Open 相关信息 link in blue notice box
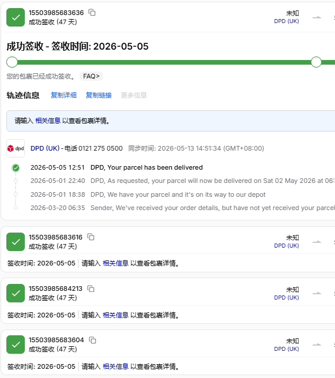Image resolution: width=335 pixels, height=378 pixels. pyautogui.click(x=48, y=121)
